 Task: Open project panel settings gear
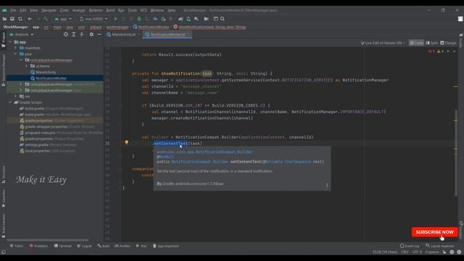(x=91, y=34)
